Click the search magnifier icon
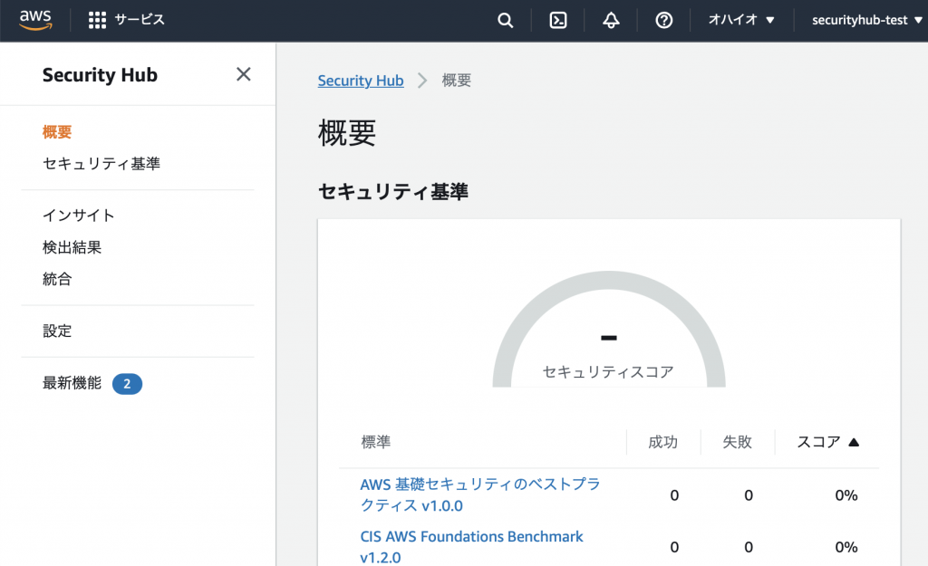 (505, 20)
